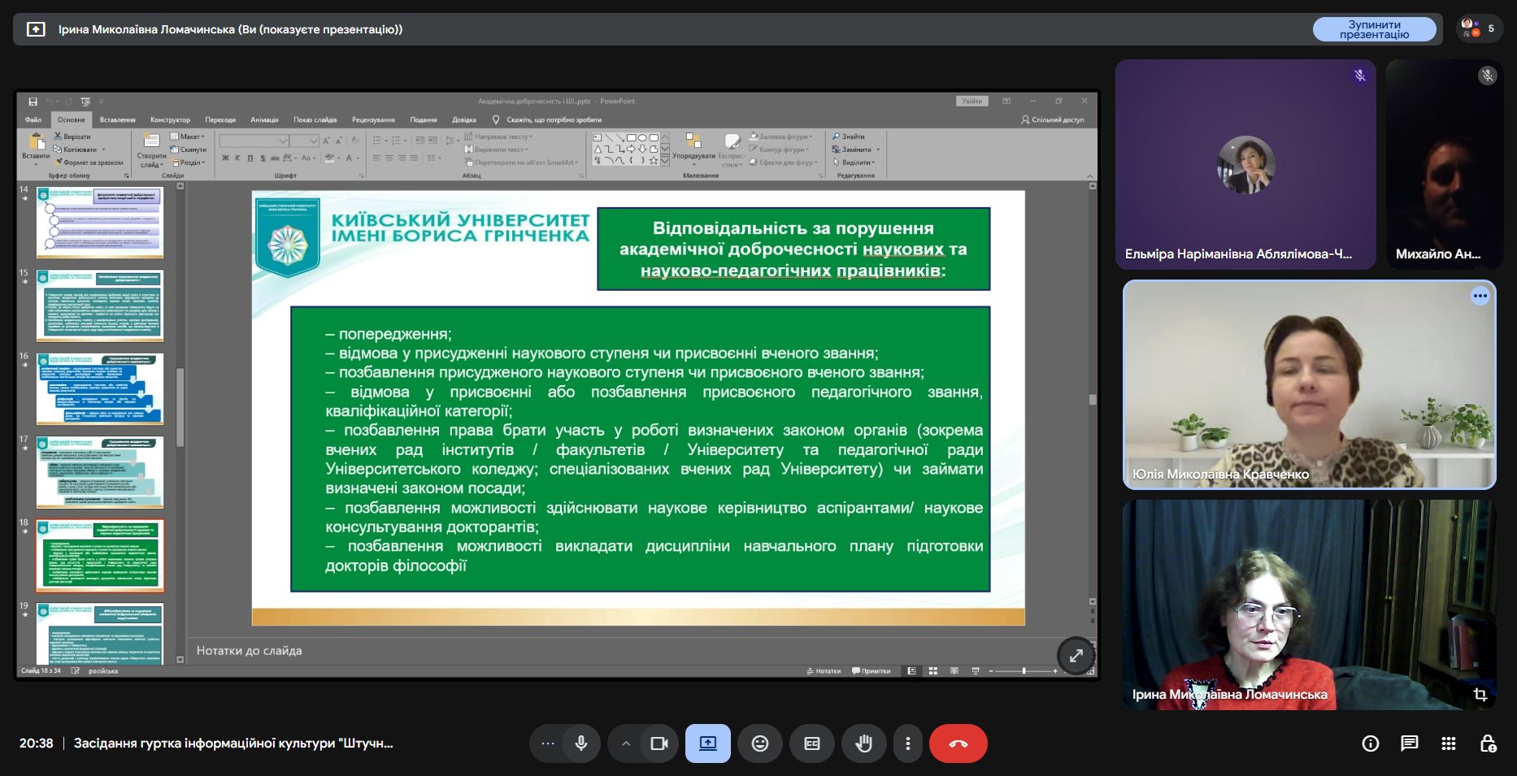Open the Вставлення ribbon tab

pos(117,119)
